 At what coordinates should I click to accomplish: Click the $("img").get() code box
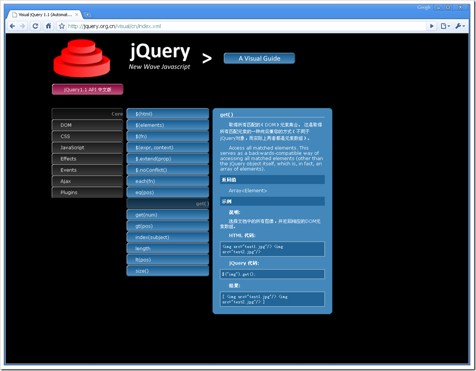(272, 274)
